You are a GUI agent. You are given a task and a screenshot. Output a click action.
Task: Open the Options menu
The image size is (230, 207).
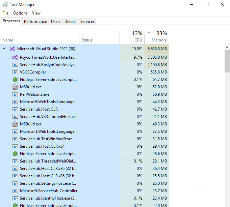click(x=20, y=13)
